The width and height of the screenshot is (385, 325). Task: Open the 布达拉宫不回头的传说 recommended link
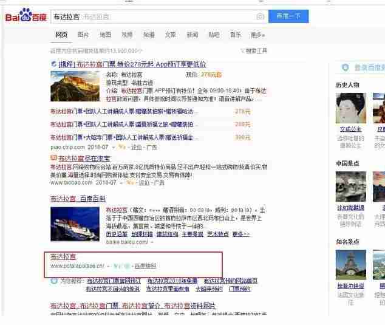(113, 289)
